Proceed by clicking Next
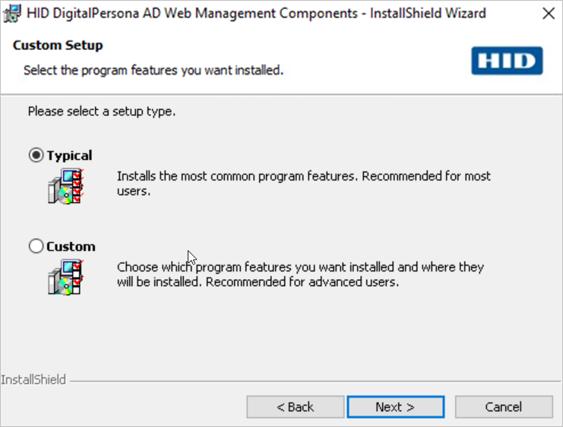Screen dimensions: 563x427 click(395, 407)
